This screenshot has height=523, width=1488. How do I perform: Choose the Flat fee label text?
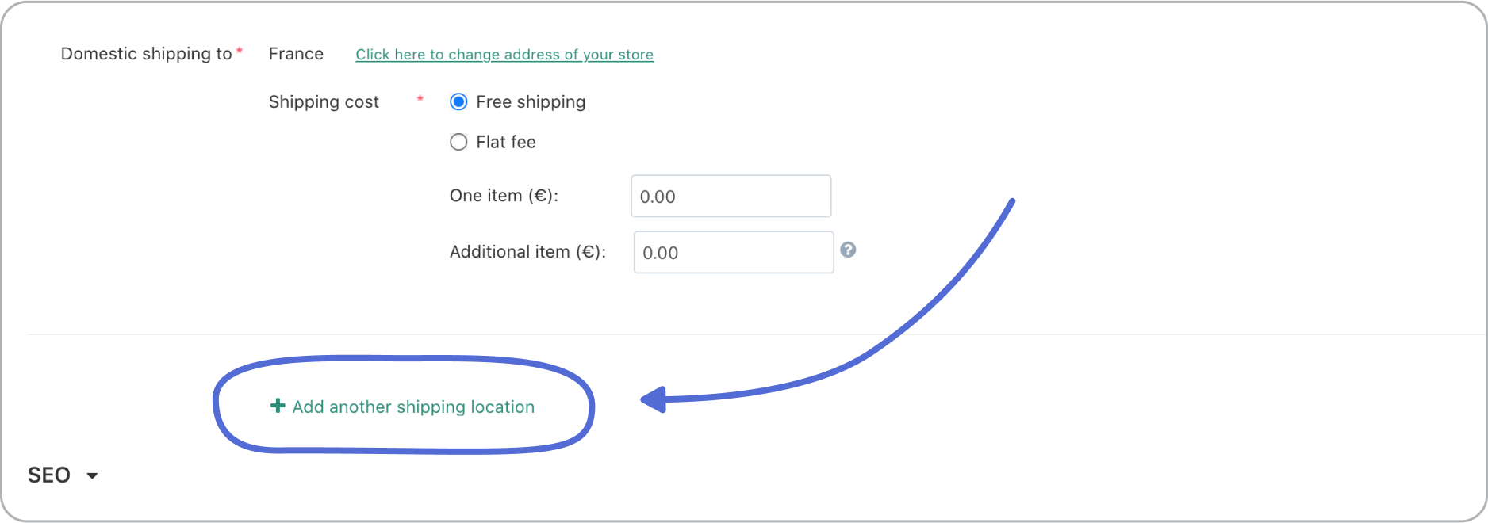pos(506,142)
